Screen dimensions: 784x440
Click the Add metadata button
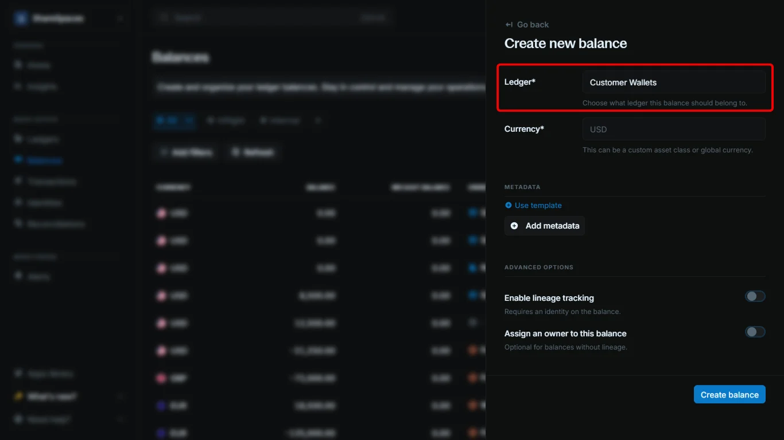point(545,226)
